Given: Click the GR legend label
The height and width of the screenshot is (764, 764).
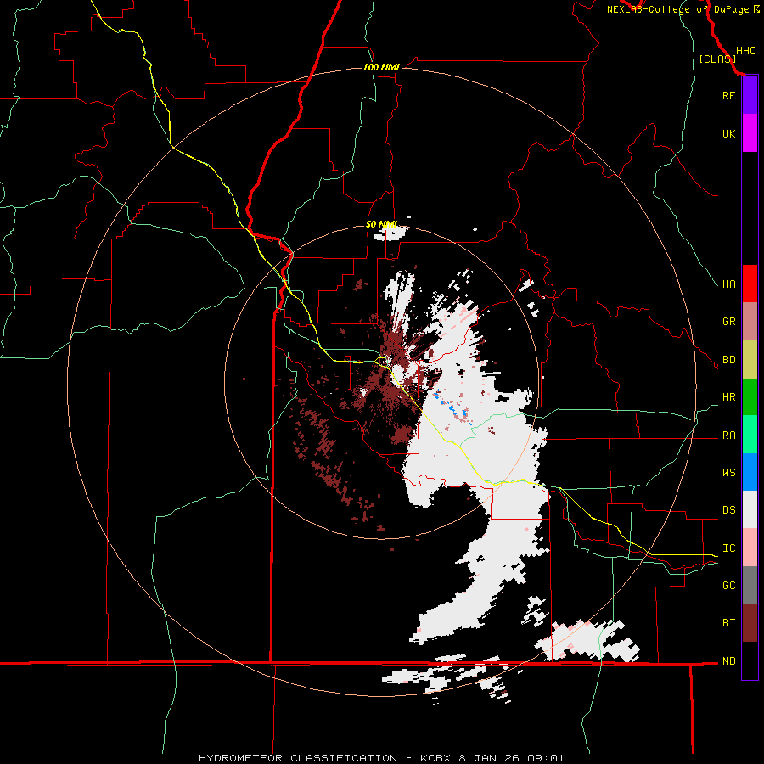Looking at the screenshot, I should (728, 322).
